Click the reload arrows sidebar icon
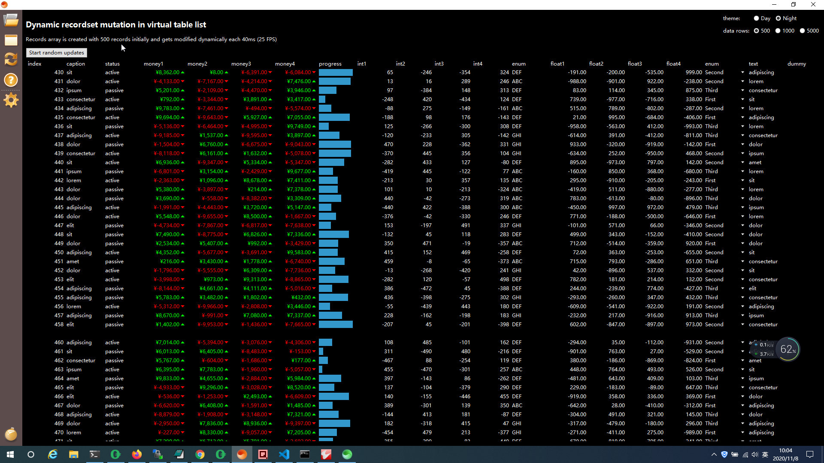Screen dimensions: 824x463 click(x=11, y=59)
